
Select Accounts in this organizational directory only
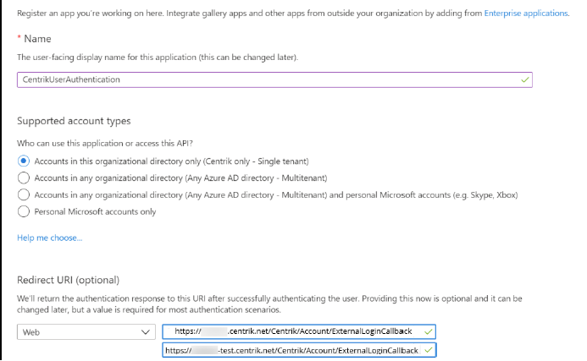pos(24,161)
